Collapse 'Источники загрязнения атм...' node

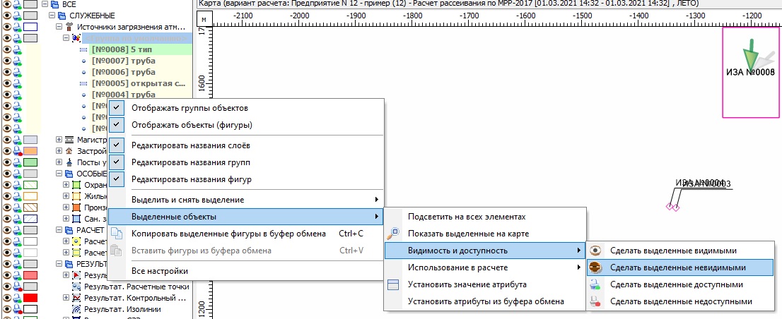pos(59,27)
